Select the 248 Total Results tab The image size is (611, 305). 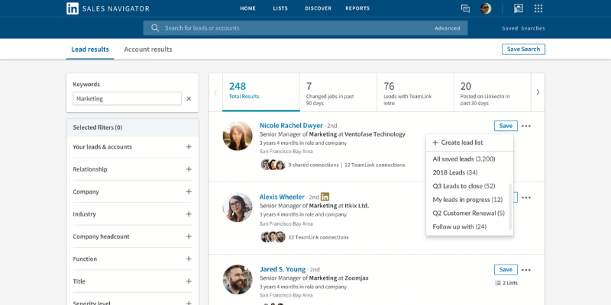[x=261, y=92]
